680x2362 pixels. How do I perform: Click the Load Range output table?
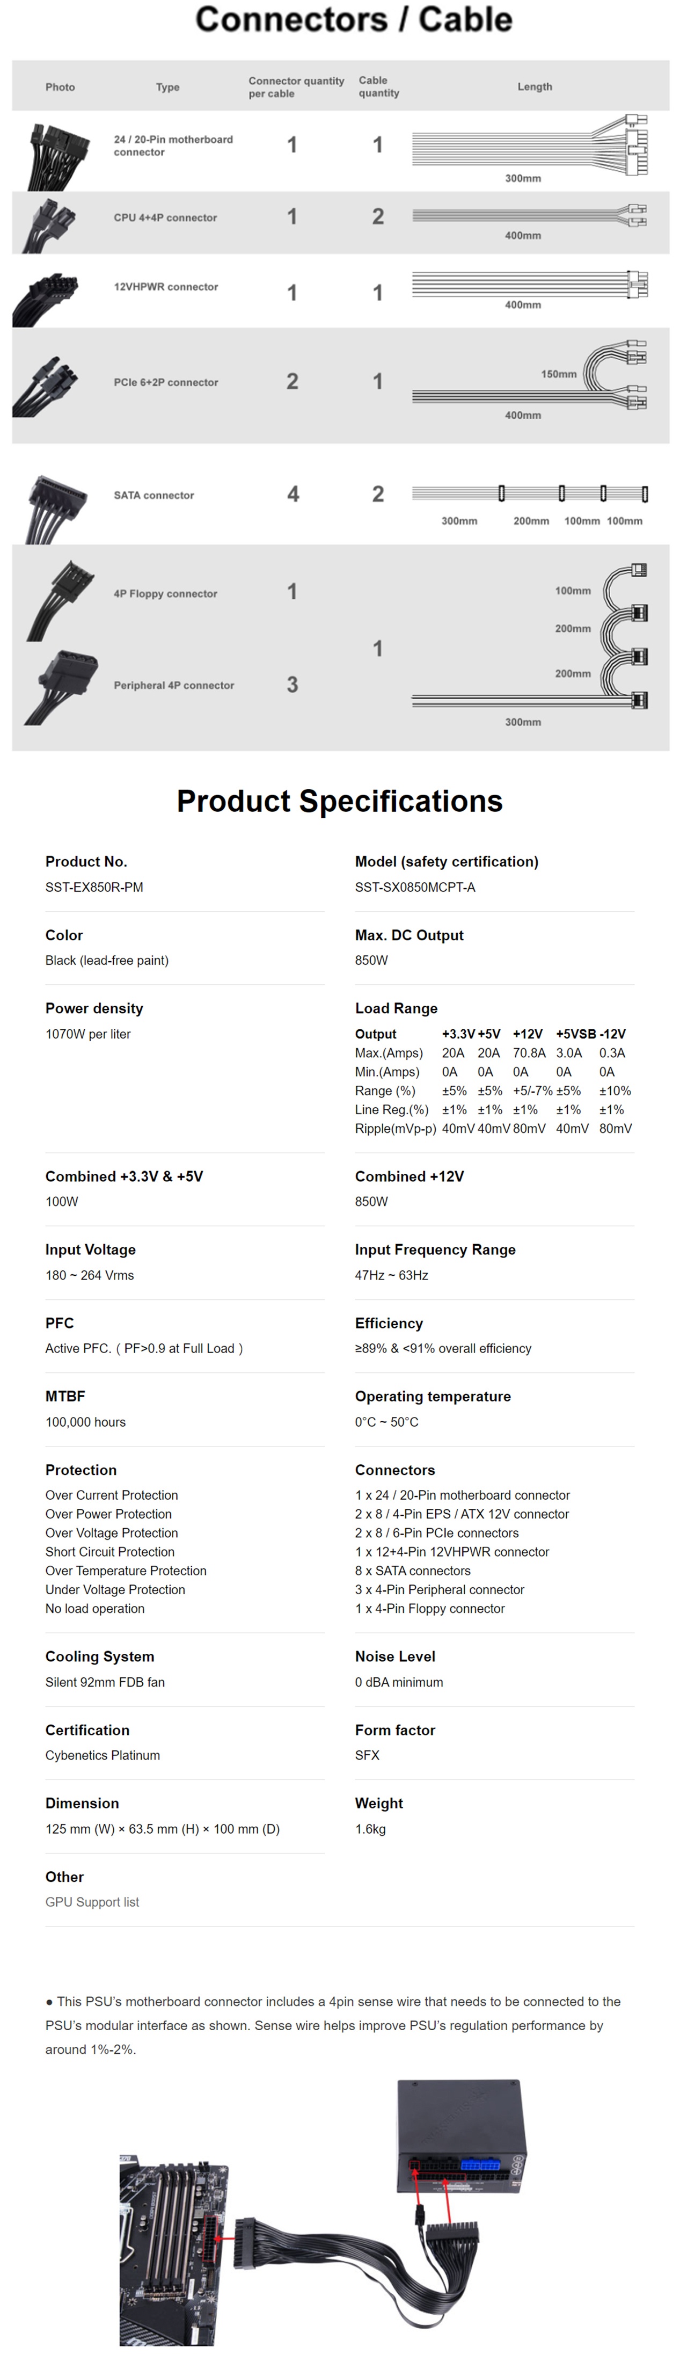click(493, 1081)
